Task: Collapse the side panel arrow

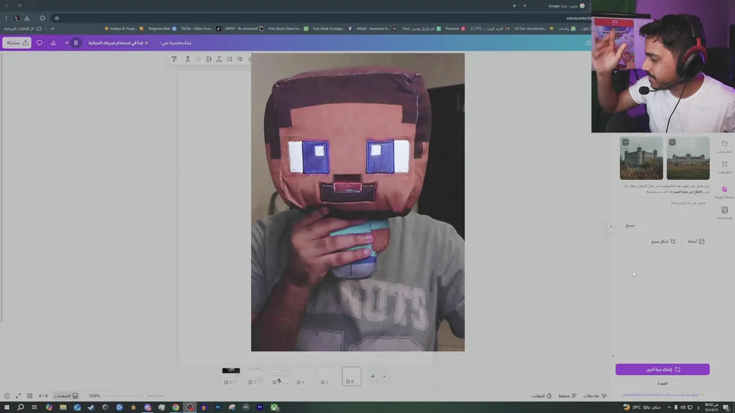Action: [x=610, y=227]
